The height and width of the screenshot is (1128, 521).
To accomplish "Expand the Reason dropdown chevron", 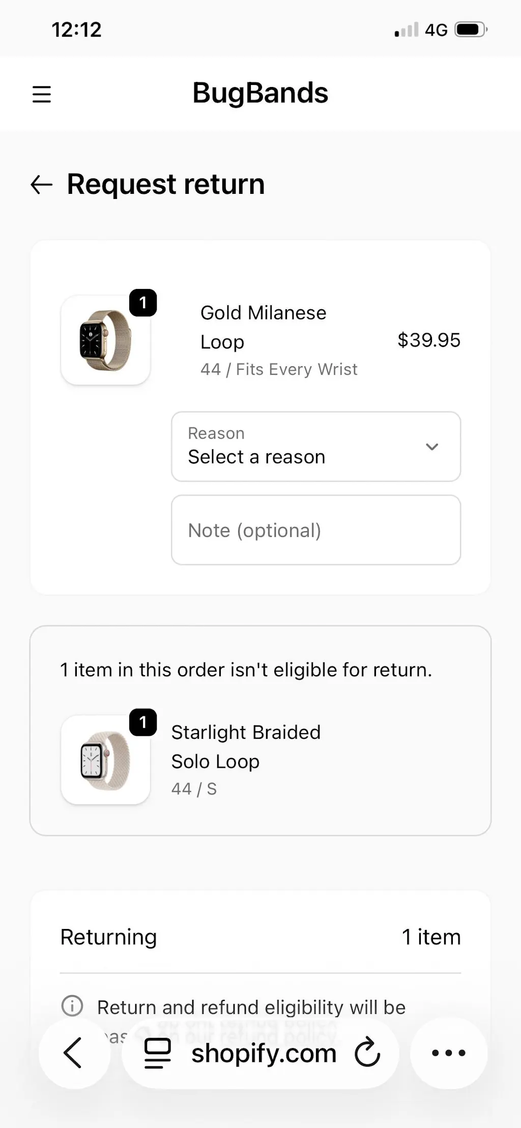I will point(432,447).
